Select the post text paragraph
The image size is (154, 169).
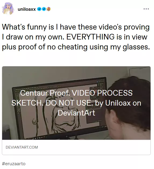point(76,37)
